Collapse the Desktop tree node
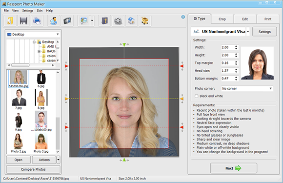This screenshot has width=283, height=183. (34, 42)
